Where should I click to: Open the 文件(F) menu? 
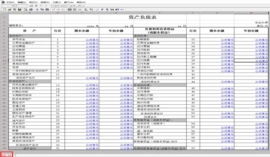click(10, 2)
